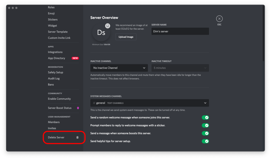Viewport: 271px width, 159px height.
Task: Open Integrations page
Action: coord(55,52)
